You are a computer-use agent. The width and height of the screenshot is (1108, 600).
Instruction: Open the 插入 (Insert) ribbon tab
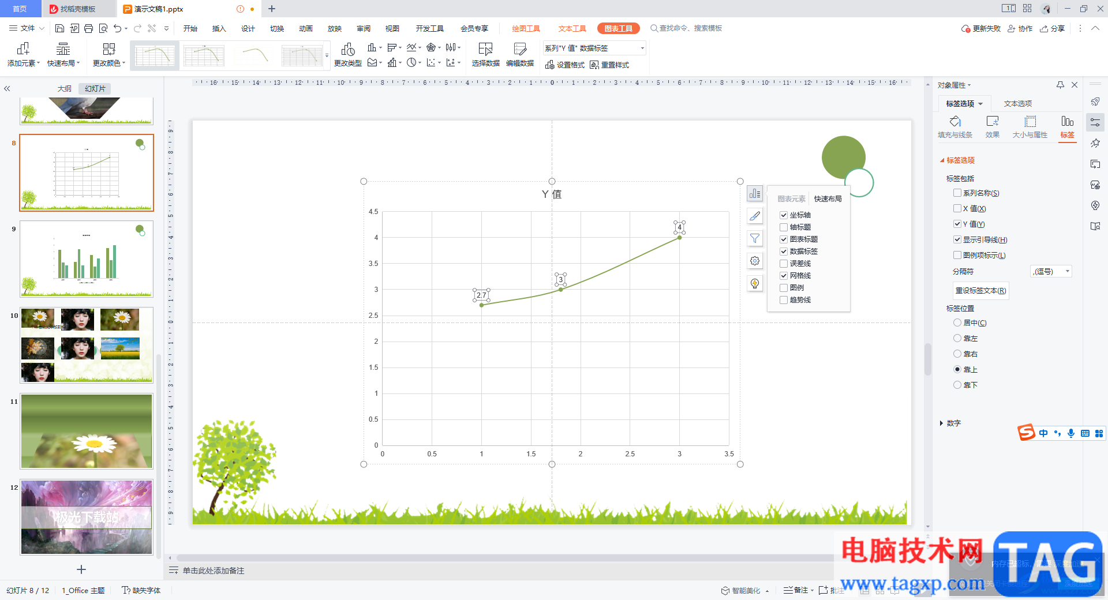[219, 28]
